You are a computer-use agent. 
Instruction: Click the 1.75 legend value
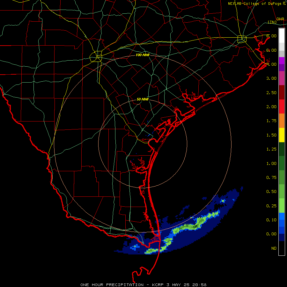(271, 121)
